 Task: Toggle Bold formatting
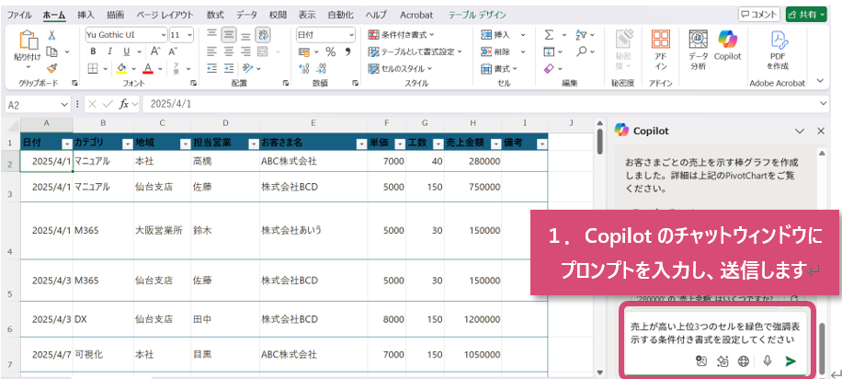(93, 52)
